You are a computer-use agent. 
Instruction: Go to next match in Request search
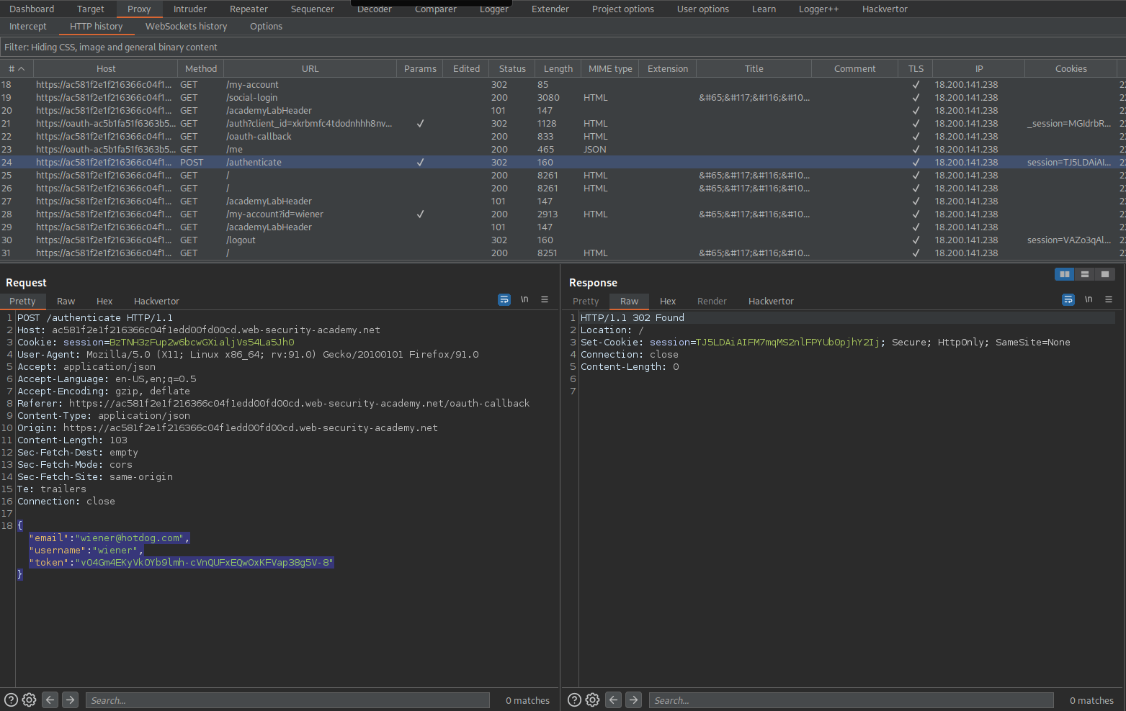pos(70,699)
